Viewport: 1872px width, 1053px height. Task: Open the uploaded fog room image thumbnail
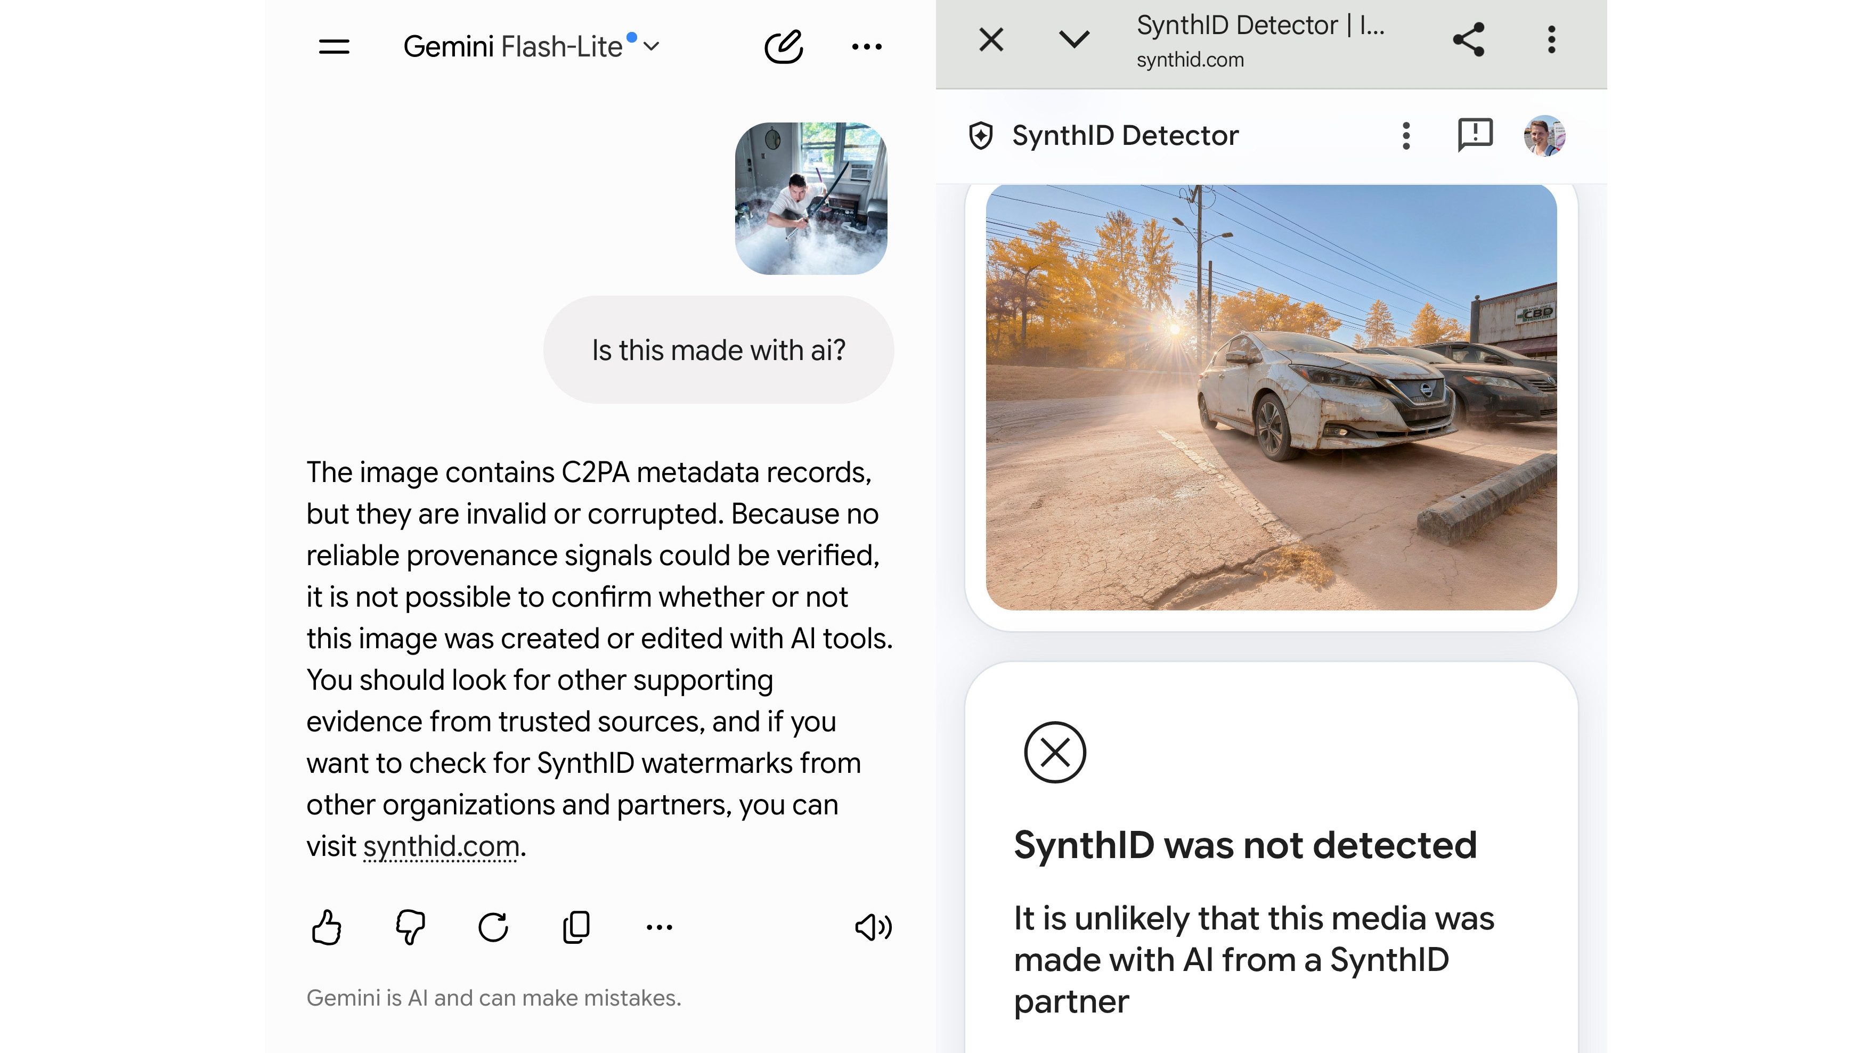811,198
